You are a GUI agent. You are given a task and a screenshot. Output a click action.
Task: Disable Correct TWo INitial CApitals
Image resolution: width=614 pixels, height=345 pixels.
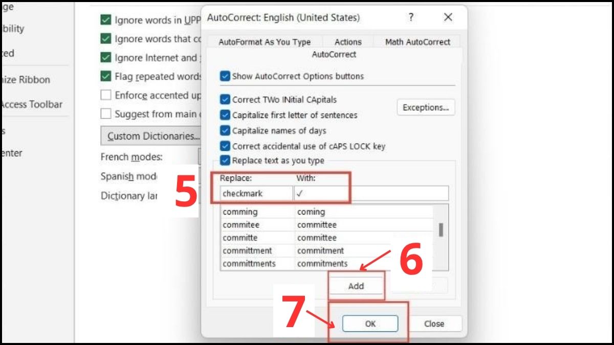[x=224, y=100]
